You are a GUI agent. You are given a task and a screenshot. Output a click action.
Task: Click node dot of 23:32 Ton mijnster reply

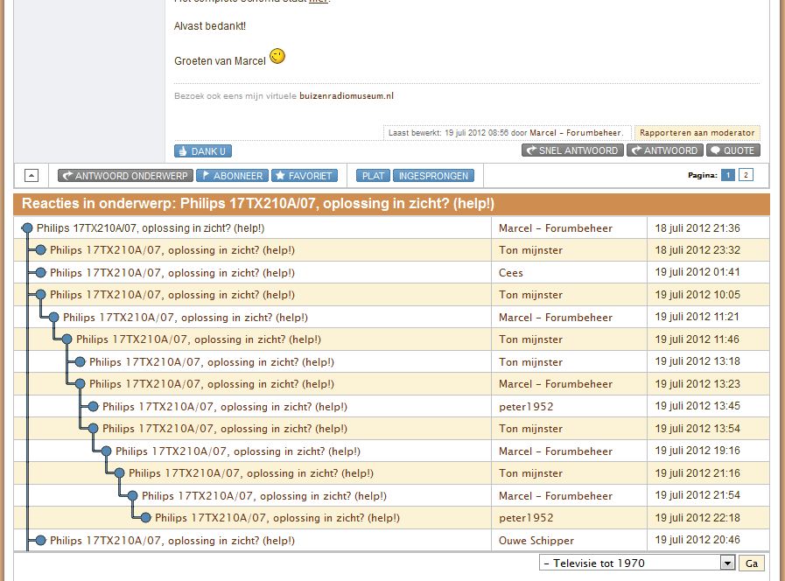(x=40, y=250)
